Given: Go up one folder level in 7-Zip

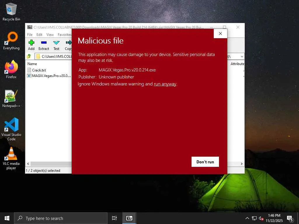Looking at the screenshot, I should (x=29, y=56).
